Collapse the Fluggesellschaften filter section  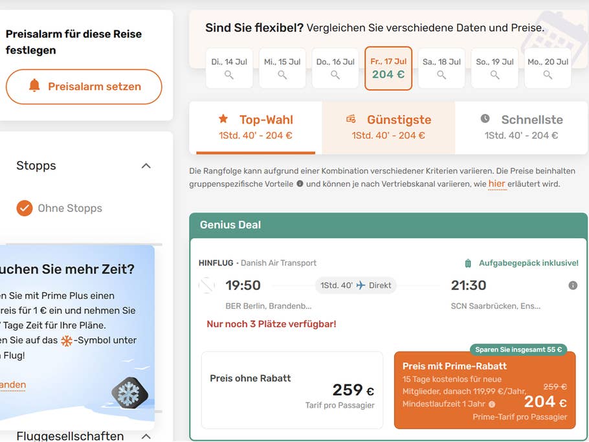click(146, 436)
